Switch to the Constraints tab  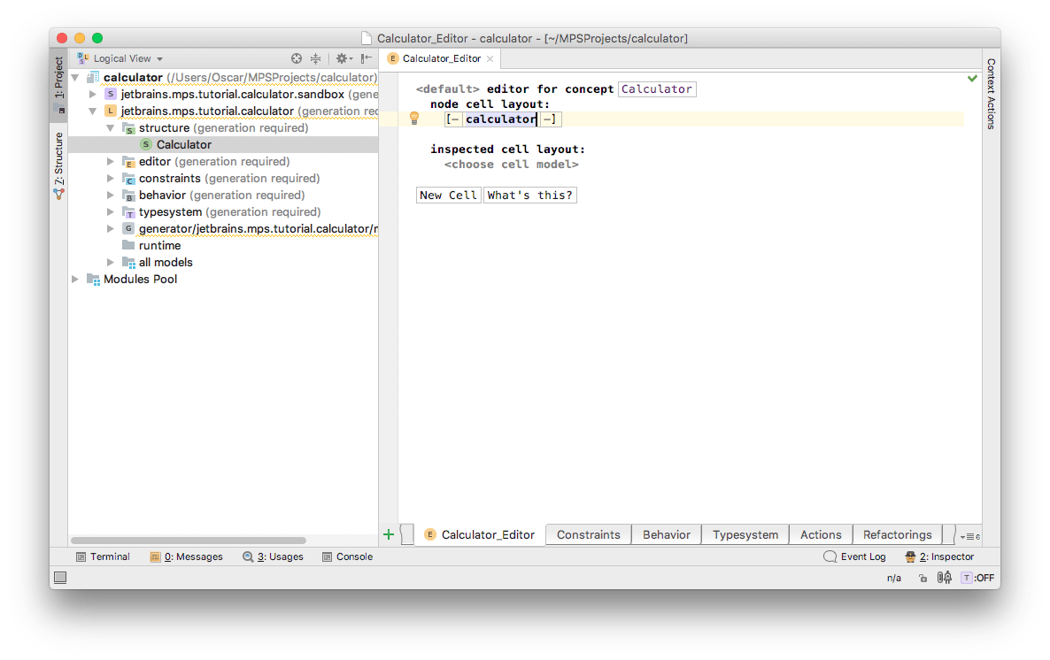[588, 534]
